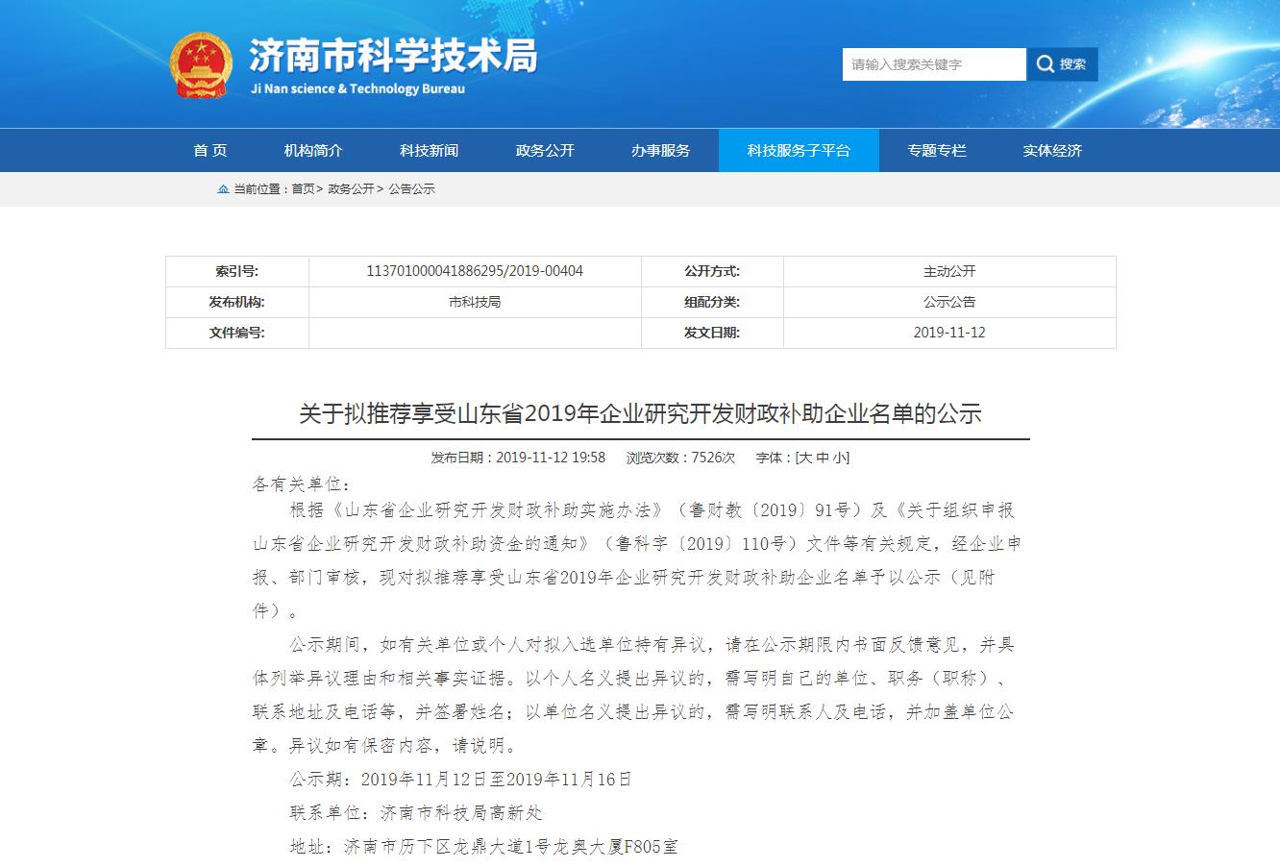Open the 实体经济 navigation item
The image size is (1280, 868).
1053,150
